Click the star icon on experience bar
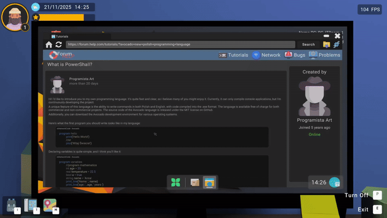The height and width of the screenshot is (218, 387). tap(36, 17)
